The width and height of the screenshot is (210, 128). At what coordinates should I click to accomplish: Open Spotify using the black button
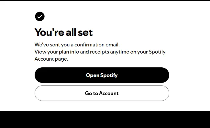tap(102, 75)
